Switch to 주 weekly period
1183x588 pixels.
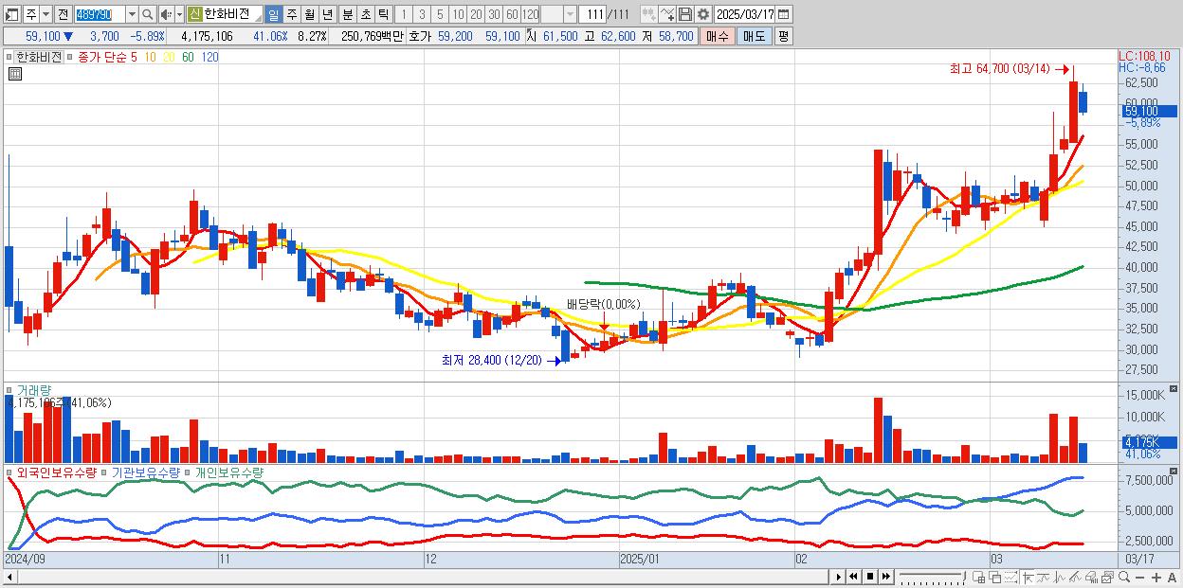pyautogui.click(x=291, y=14)
